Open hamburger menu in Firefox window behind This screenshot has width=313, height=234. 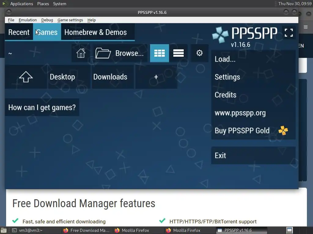click(x=306, y=27)
